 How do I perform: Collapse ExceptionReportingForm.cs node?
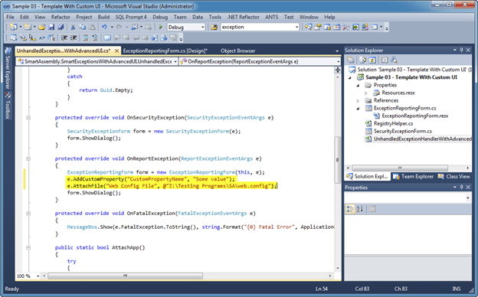pyautogui.click(x=358, y=109)
